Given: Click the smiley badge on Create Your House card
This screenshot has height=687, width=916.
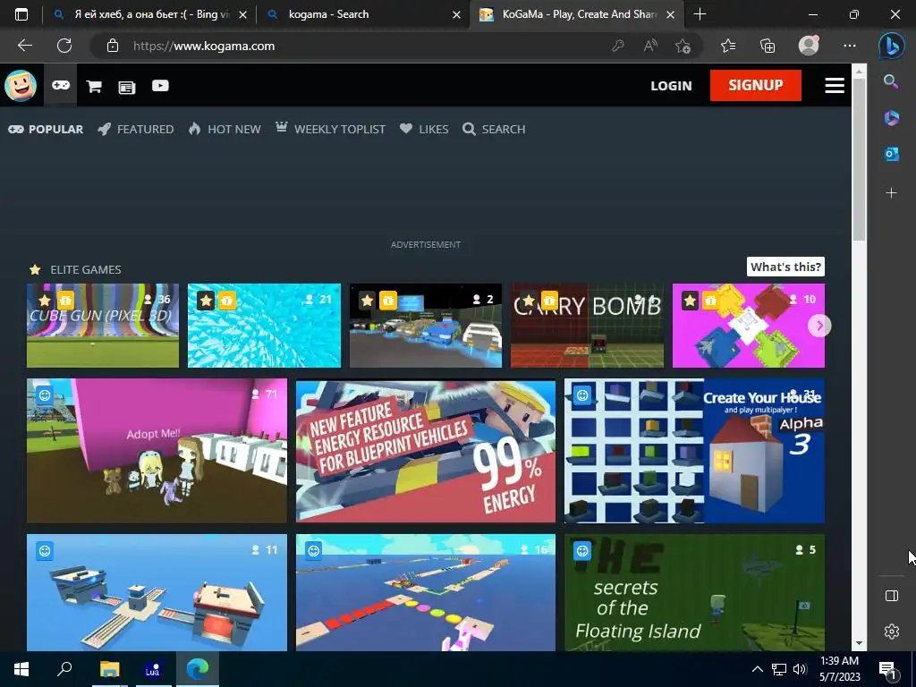Looking at the screenshot, I should coord(582,395).
